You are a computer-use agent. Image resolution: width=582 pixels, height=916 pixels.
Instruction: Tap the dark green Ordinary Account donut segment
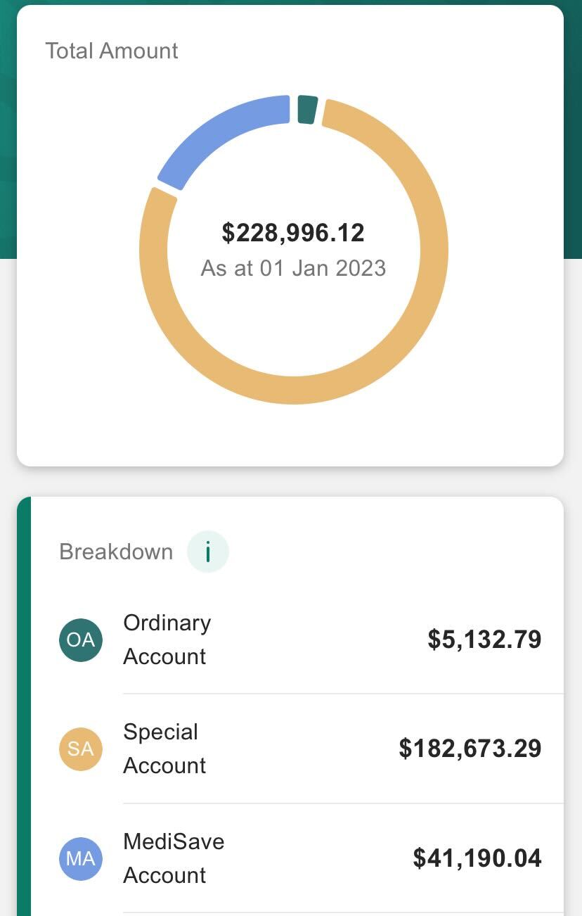pos(307,110)
